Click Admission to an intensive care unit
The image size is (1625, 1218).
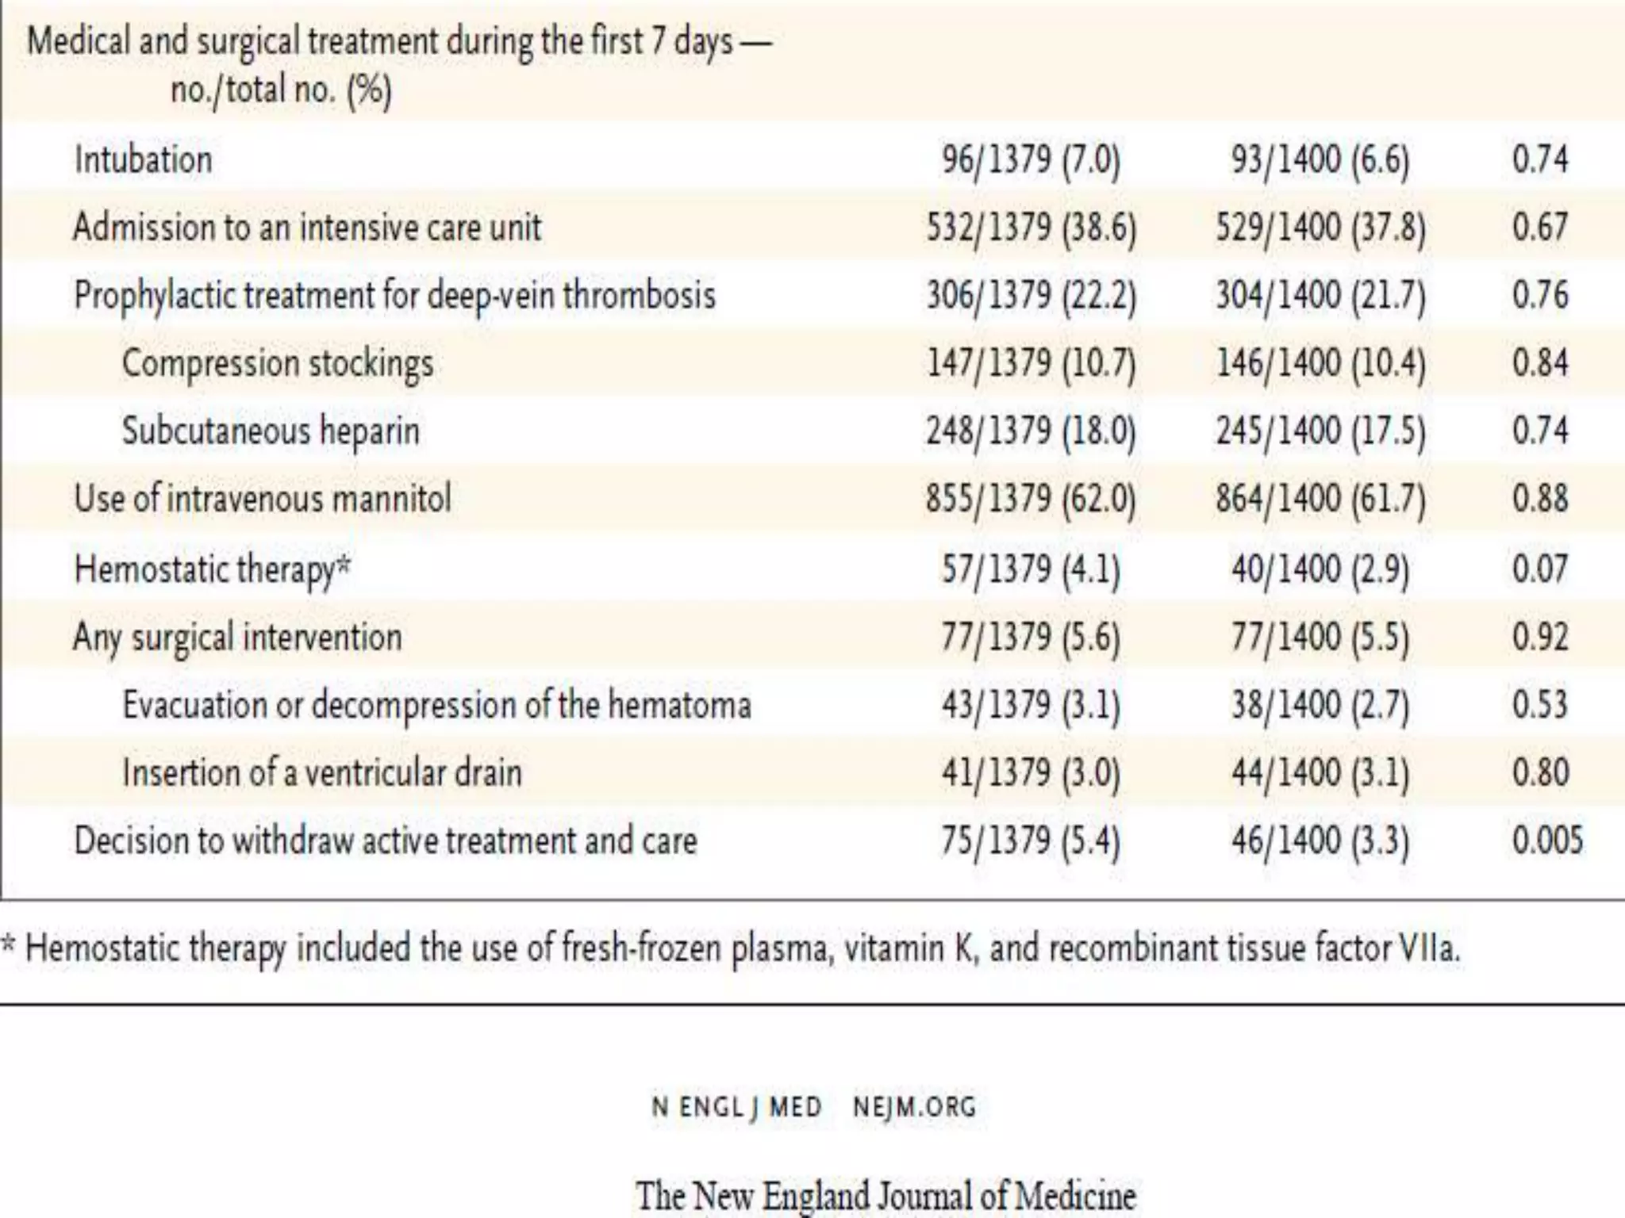coord(307,228)
